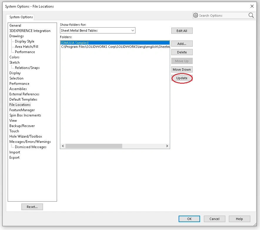The image size is (260, 230).
Task: Click the Reset... button
Action: [x=32, y=207]
